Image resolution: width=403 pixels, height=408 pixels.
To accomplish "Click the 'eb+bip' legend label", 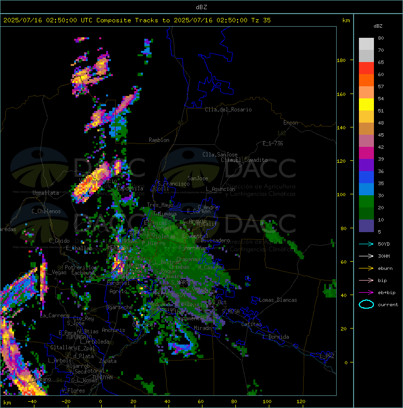I will click(387, 293).
